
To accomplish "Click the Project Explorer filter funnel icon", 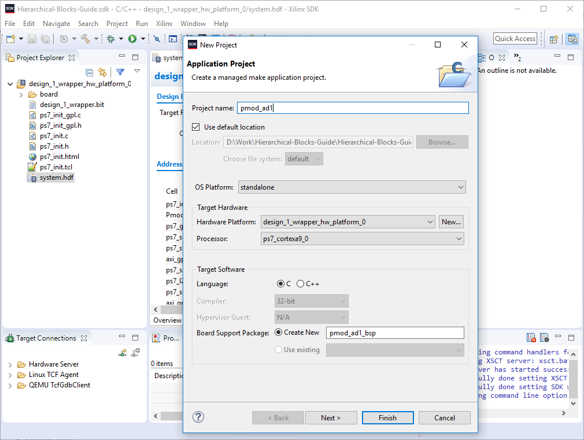I will (120, 72).
